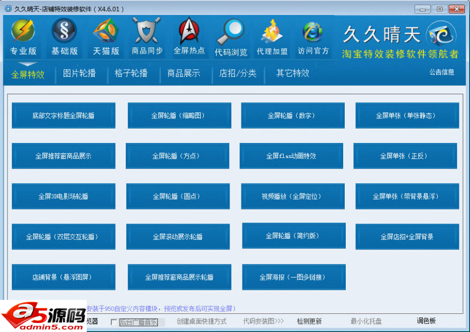Image resolution: width=470 pixels, height=332 pixels.
Task: Choose 全屏推荐窗商品展示 effect
Action: point(64,156)
